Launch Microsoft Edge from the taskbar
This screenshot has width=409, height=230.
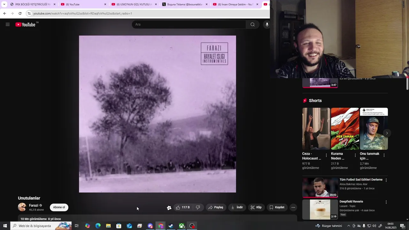pos(98,226)
